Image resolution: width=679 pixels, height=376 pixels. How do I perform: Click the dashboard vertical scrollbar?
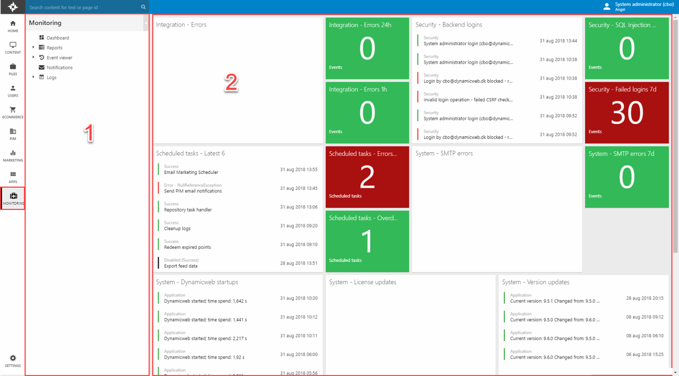675,133
